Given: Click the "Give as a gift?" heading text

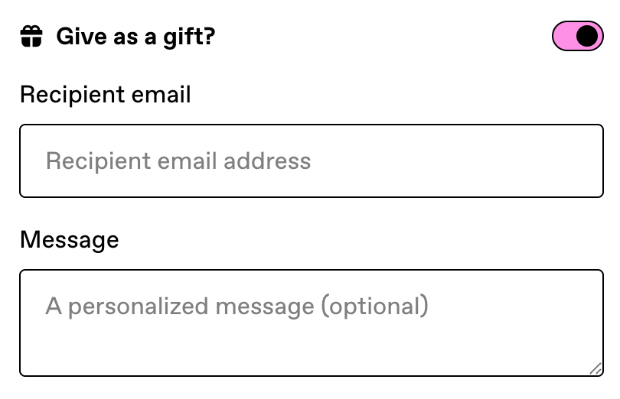Looking at the screenshot, I should 135,37.
